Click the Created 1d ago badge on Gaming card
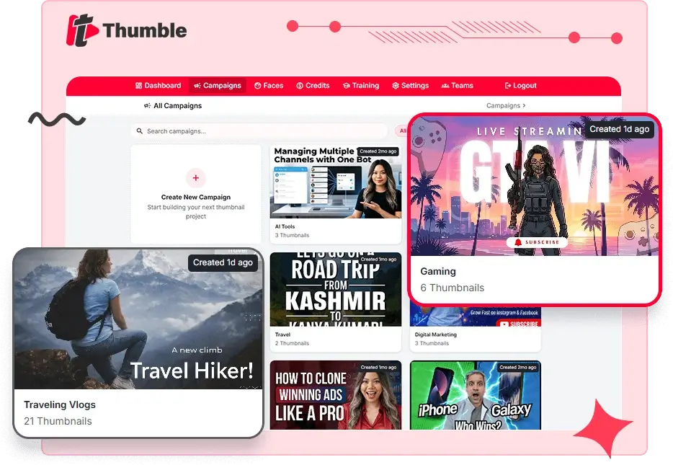The height and width of the screenshot is (465, 673). (x=620, y=129)
